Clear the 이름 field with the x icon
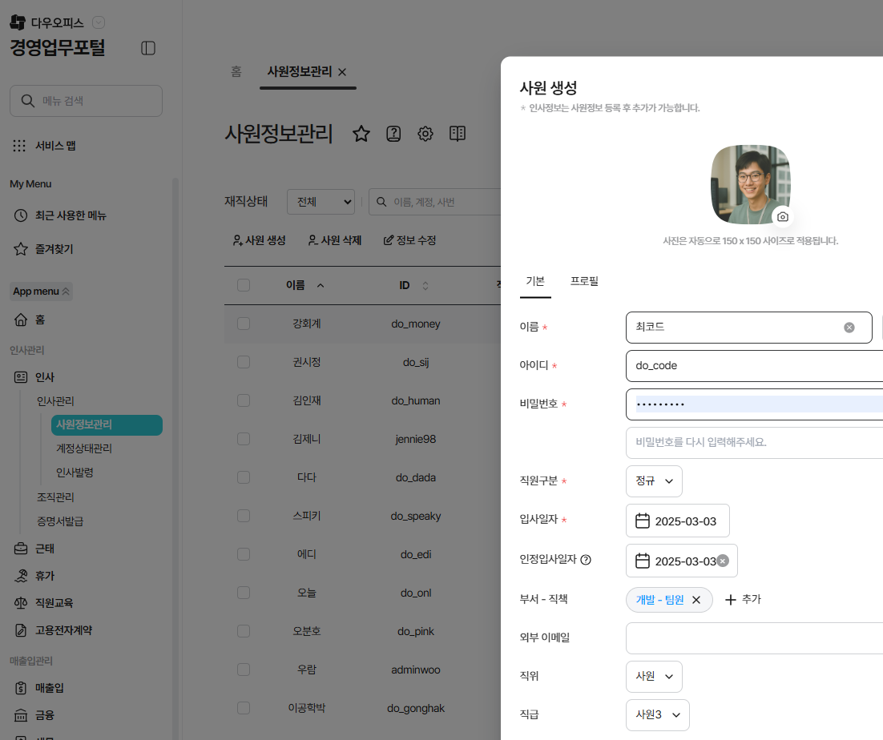The height and width of the screenshot is (740, 883). point(849,328)
